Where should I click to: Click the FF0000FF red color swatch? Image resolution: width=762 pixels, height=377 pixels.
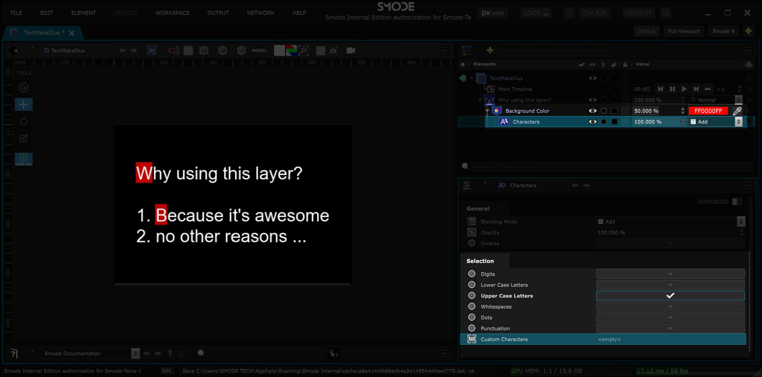(708, 111)
